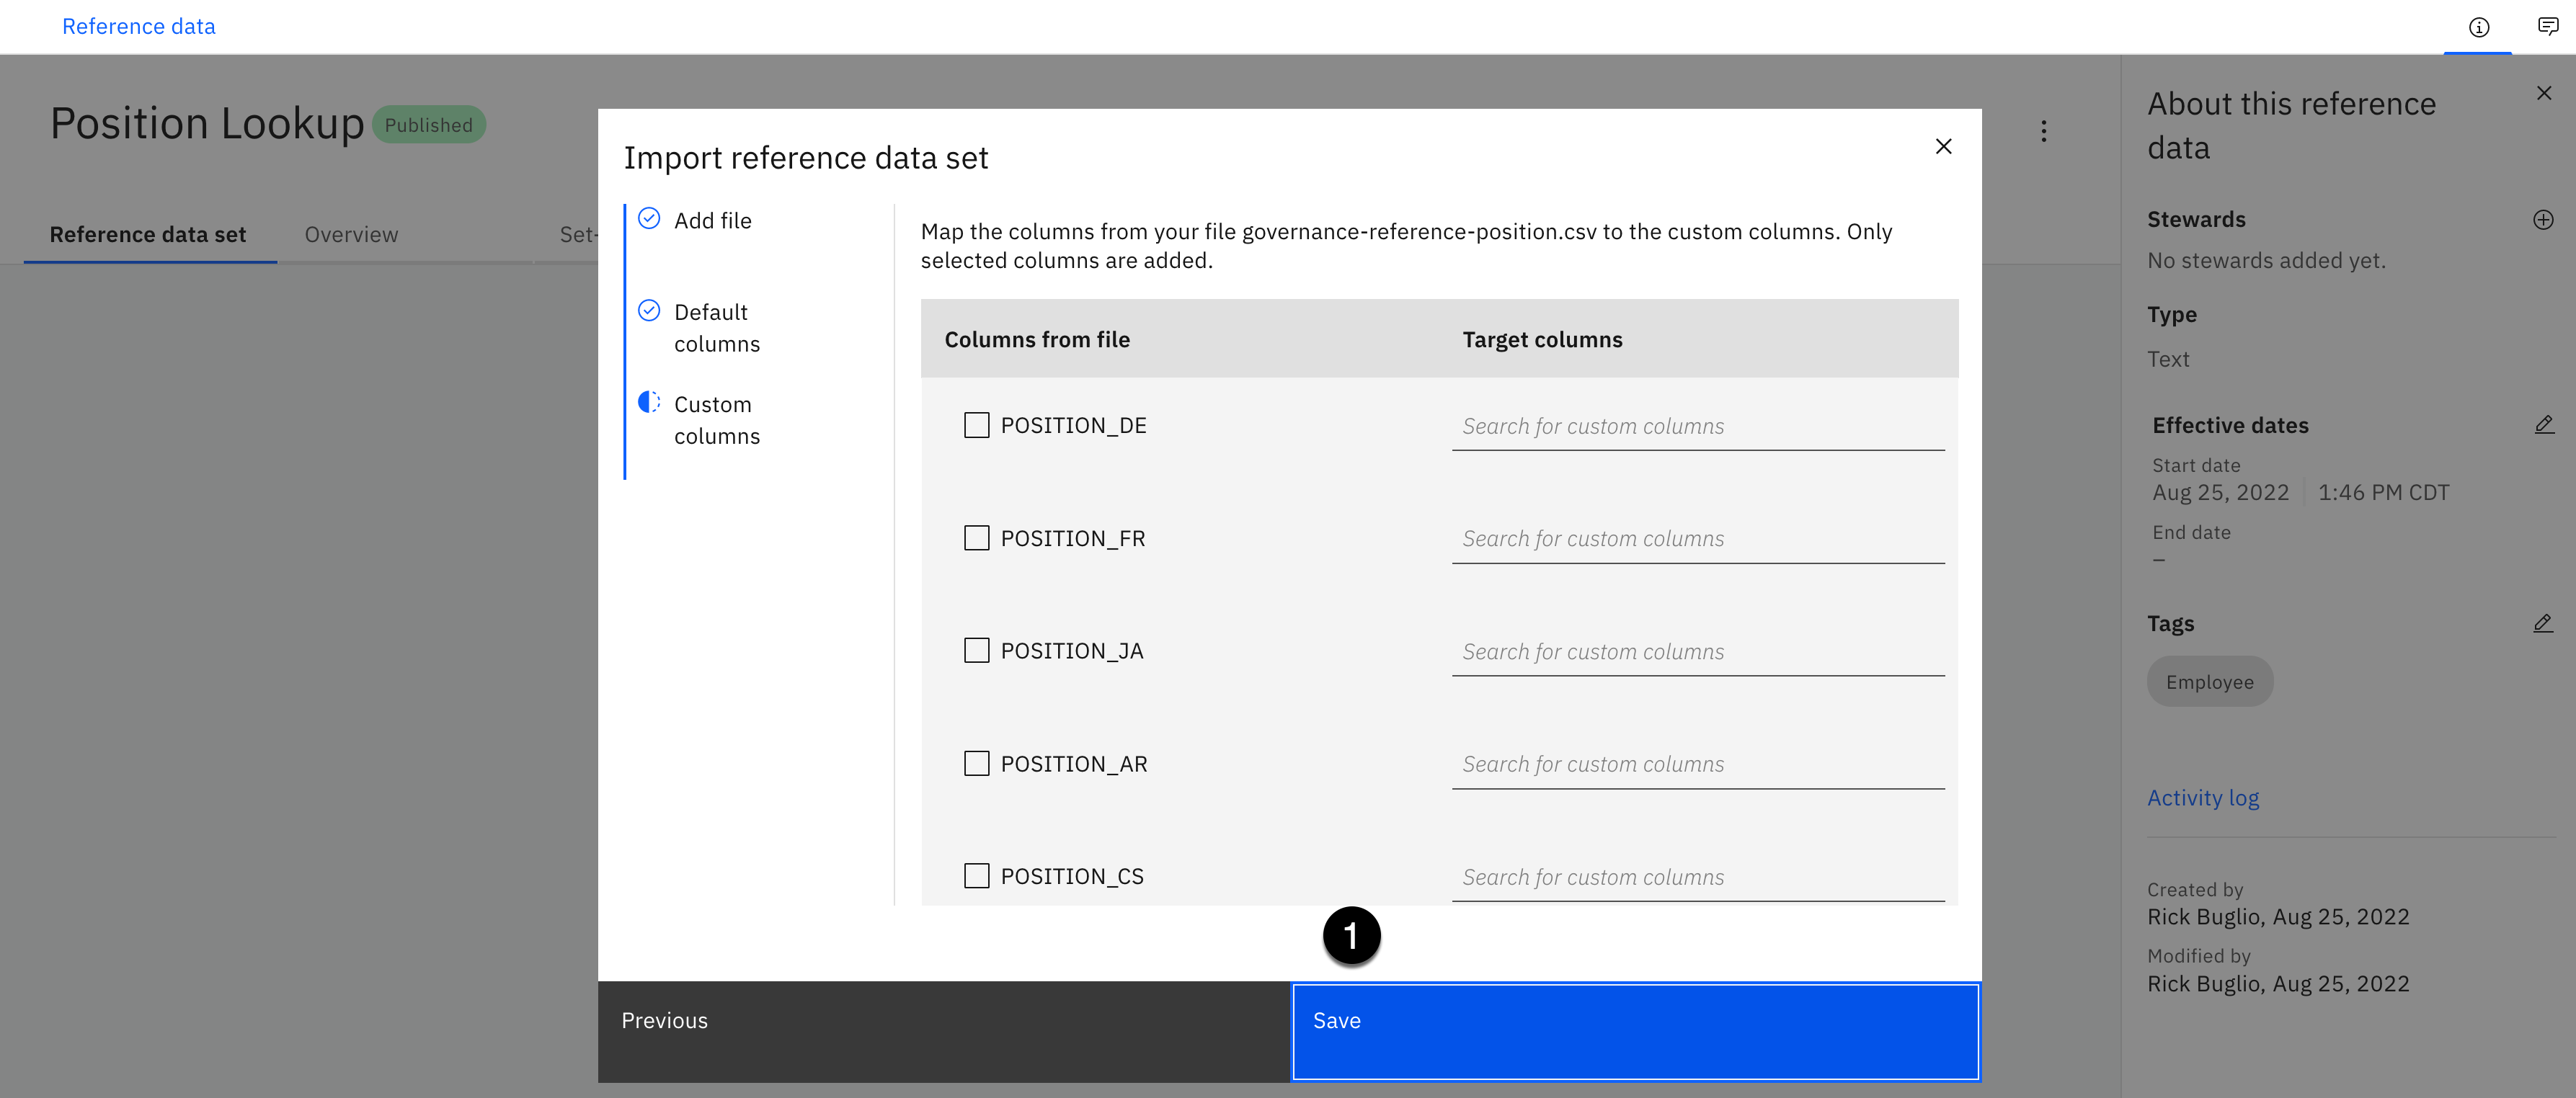Tick the POSITION_JA column checkbox
The width and height of the screenshot is (2576, 1098).
pos(976,651)
